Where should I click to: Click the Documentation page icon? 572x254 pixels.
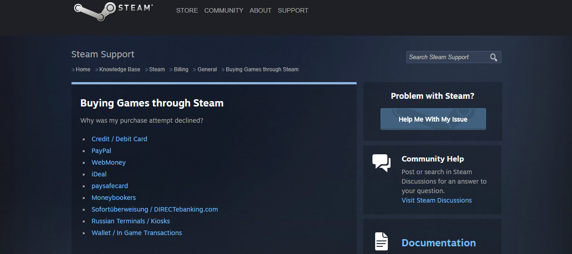pos(381,241)
